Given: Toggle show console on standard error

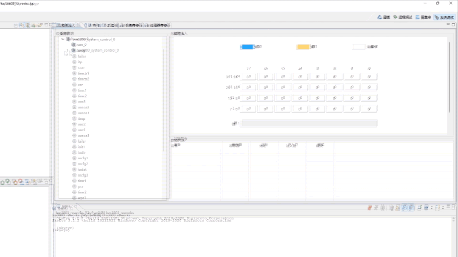Looking at the screenshot, I should pos(411,207).
